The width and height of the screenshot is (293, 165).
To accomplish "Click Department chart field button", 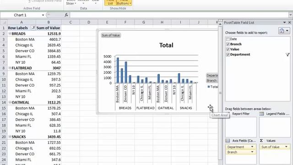I will tap(212, 75).
